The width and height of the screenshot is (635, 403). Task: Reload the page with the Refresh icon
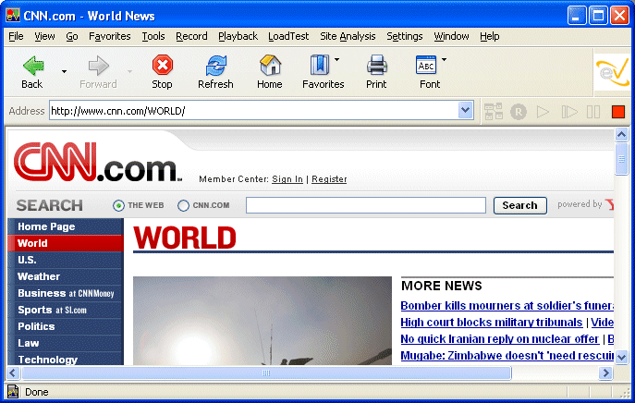pos(216,66)
